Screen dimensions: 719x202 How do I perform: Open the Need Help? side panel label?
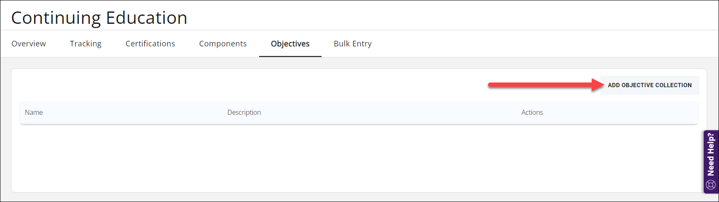pos(710,154)
